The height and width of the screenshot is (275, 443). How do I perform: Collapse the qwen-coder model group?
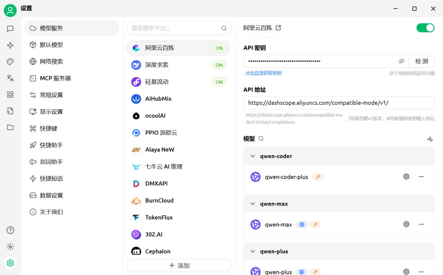pyautogui.click(x=253, y=156)
